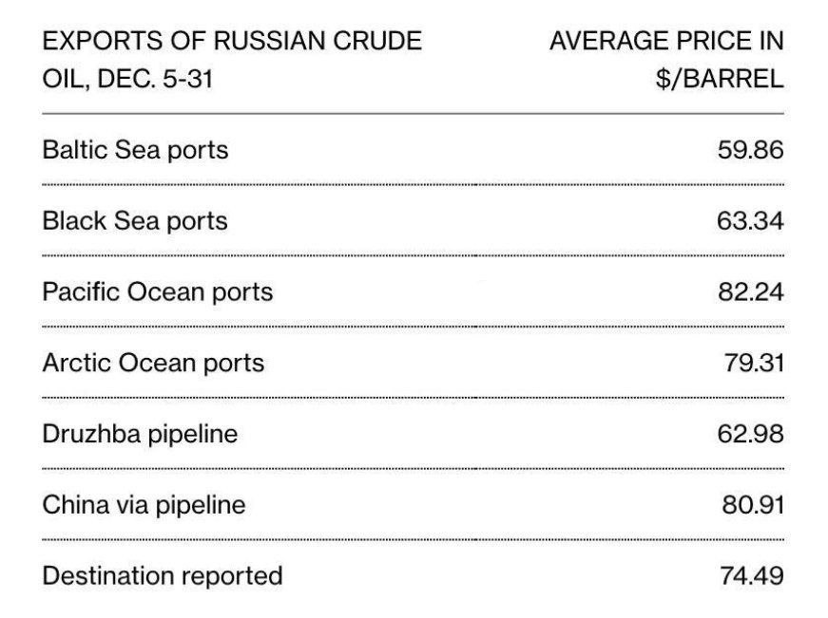Click the 62.98 price value

coord(750,434)
